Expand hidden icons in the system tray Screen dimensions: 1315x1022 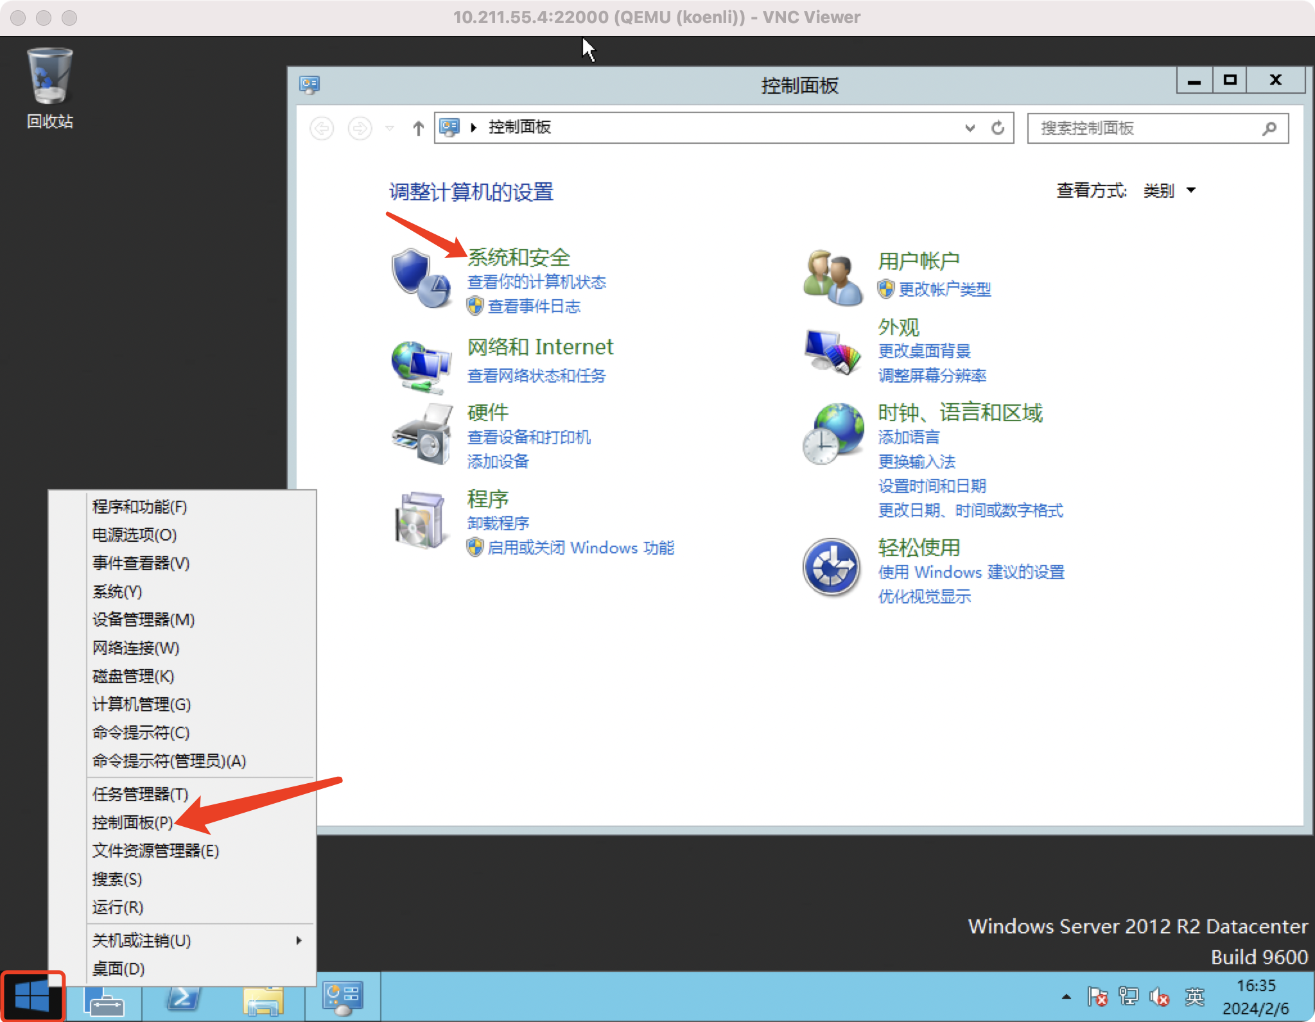[x=1066, y=997]
